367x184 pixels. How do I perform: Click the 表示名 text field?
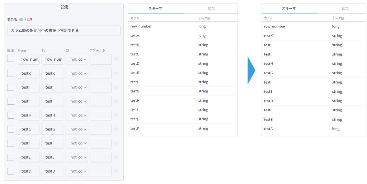click(x=64, y=30)
